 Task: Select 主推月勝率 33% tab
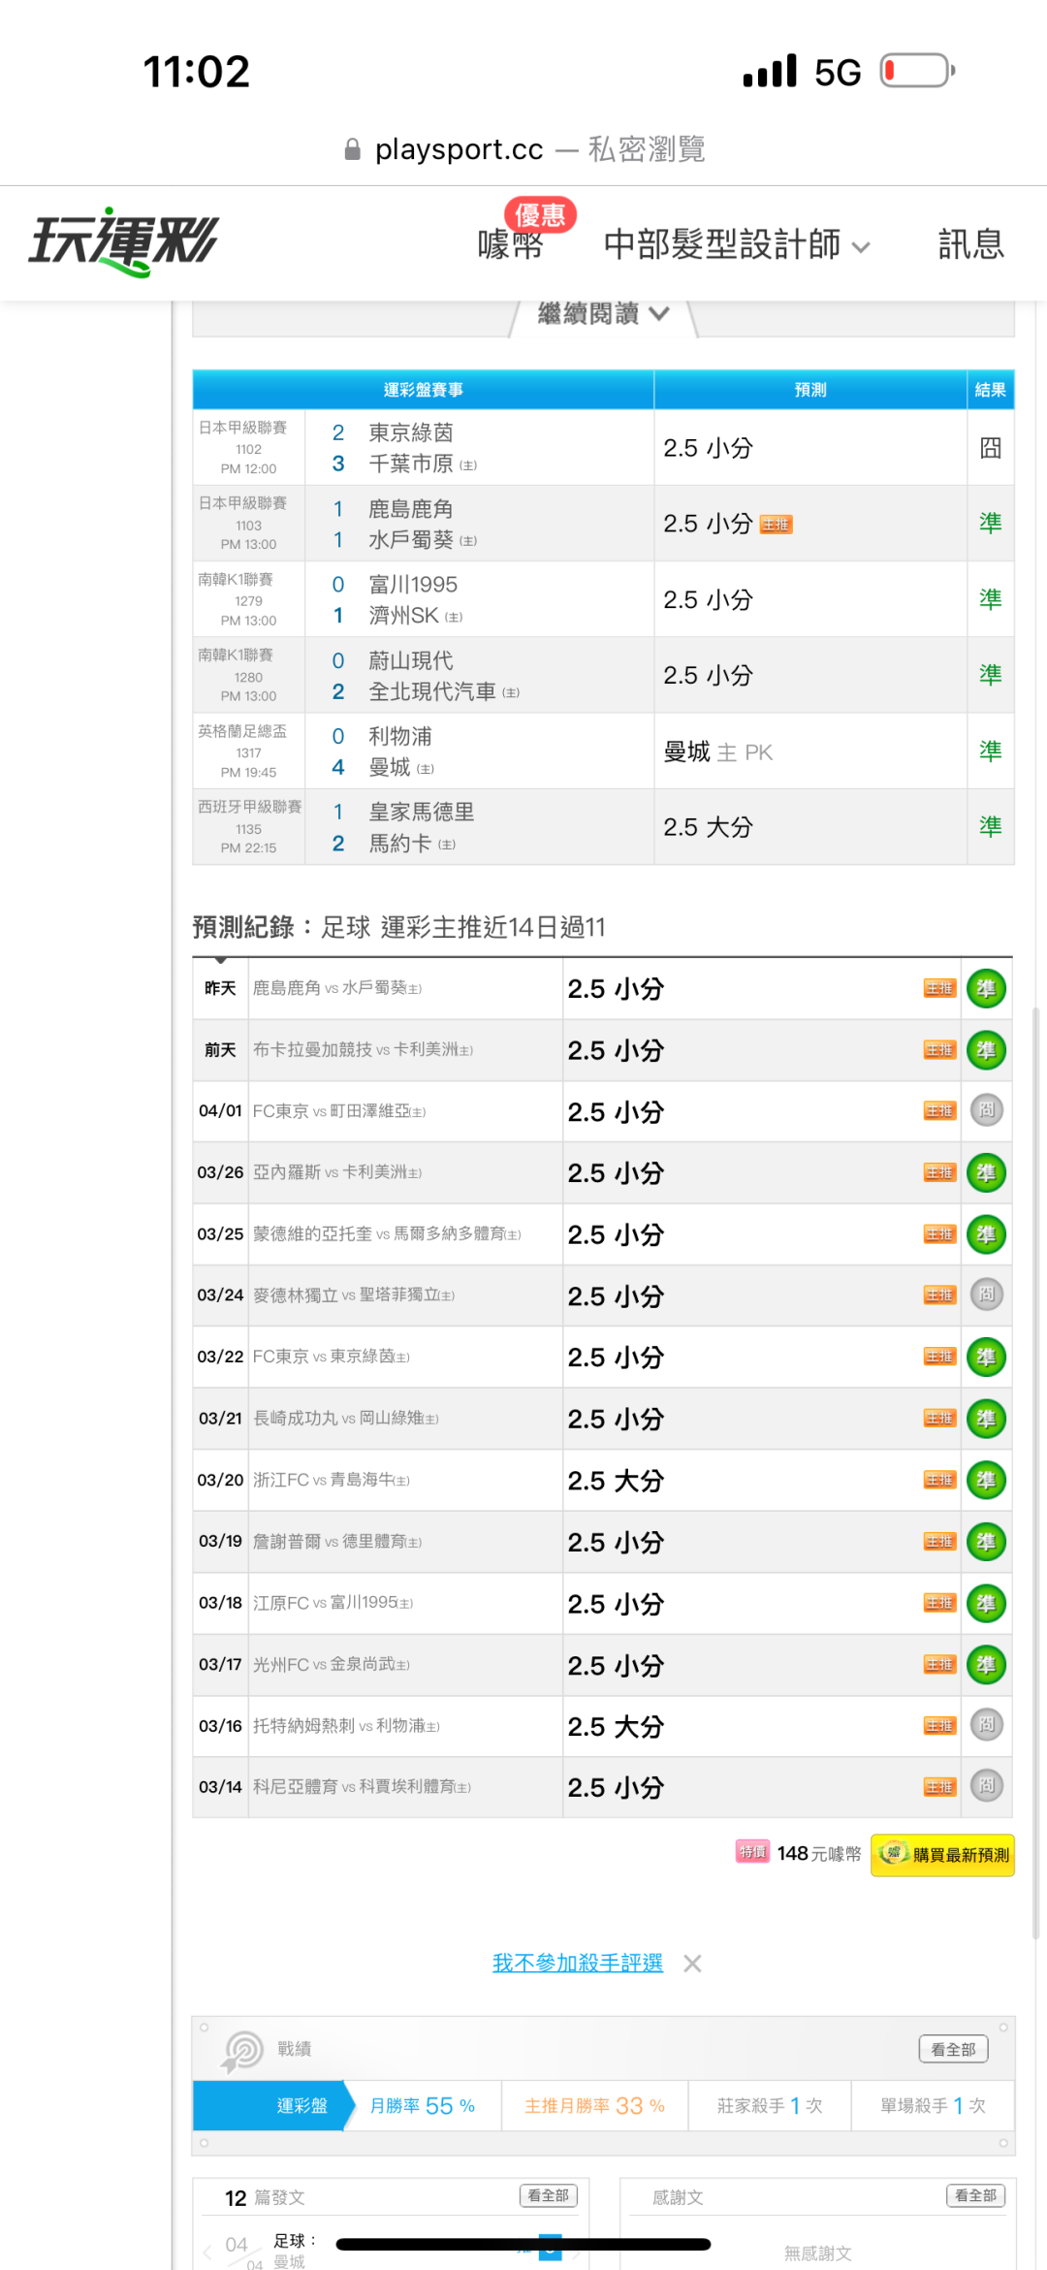click(594, 2106)
